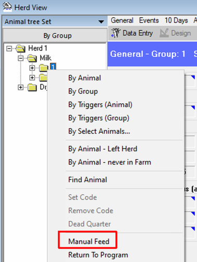The width and height of the screenshot is (197, 262).
Task: Click the group 1 folder icon
Action: [44, 68]
